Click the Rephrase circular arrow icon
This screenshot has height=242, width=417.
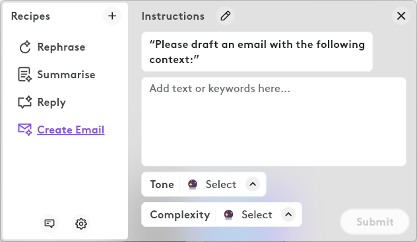(x=25, y=47)
